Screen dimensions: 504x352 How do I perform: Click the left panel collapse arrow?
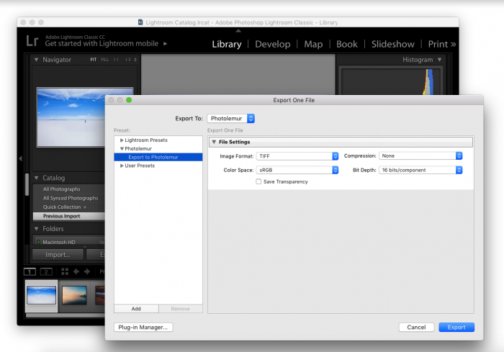(x=20, y=158)
